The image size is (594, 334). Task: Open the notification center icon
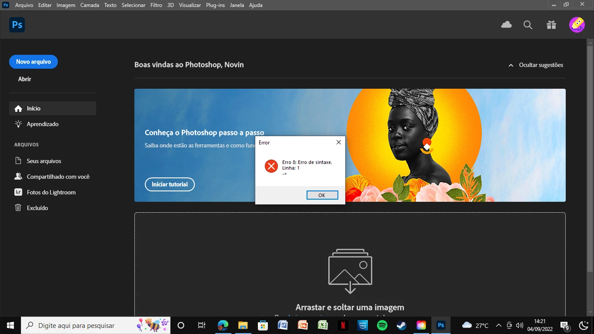point(565,325)
